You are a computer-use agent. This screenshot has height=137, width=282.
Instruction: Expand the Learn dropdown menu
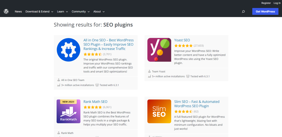(x=62, y=12)
